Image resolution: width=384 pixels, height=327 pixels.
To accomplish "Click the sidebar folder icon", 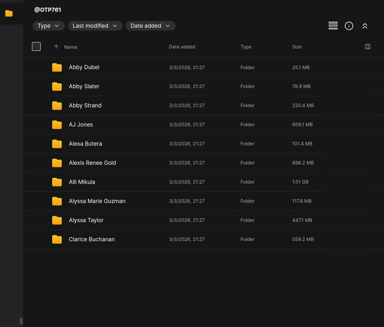I will click(x=9, y=13).
